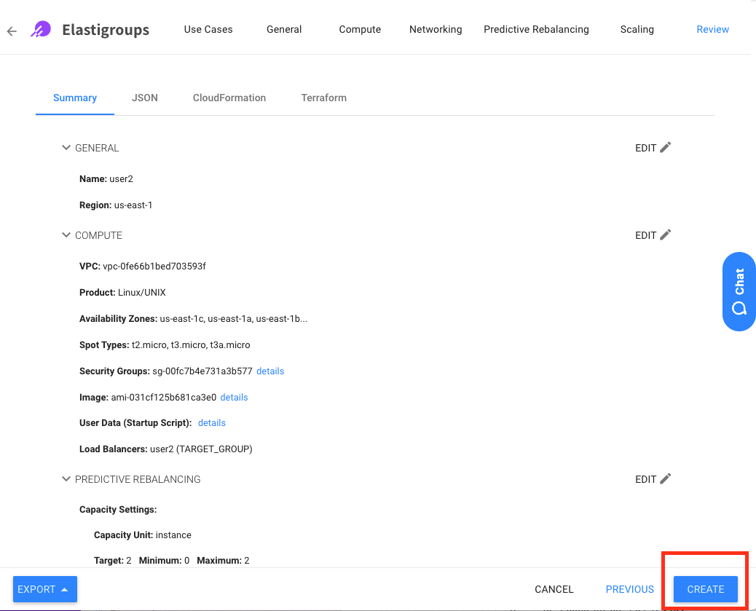Switch to the CloudFormation tab
The height and width of the screenshot is (611, 756).
(x=229, y=98)
